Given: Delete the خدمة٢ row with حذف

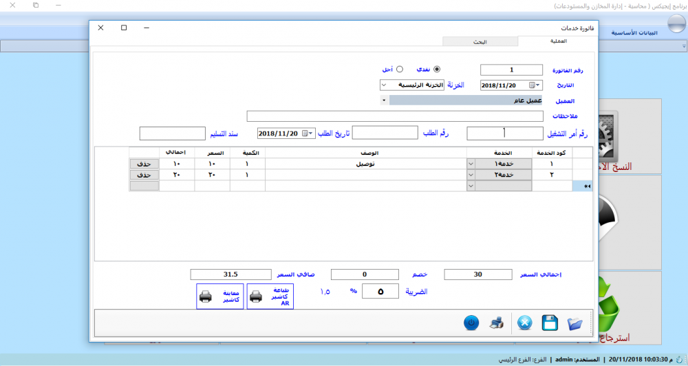Looking at the screenshot, I should point(144,175).
